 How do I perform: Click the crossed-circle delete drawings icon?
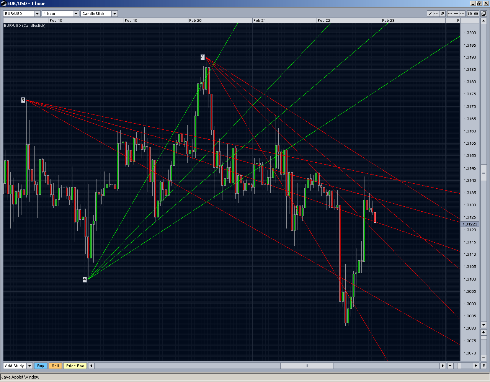[442, 13]
